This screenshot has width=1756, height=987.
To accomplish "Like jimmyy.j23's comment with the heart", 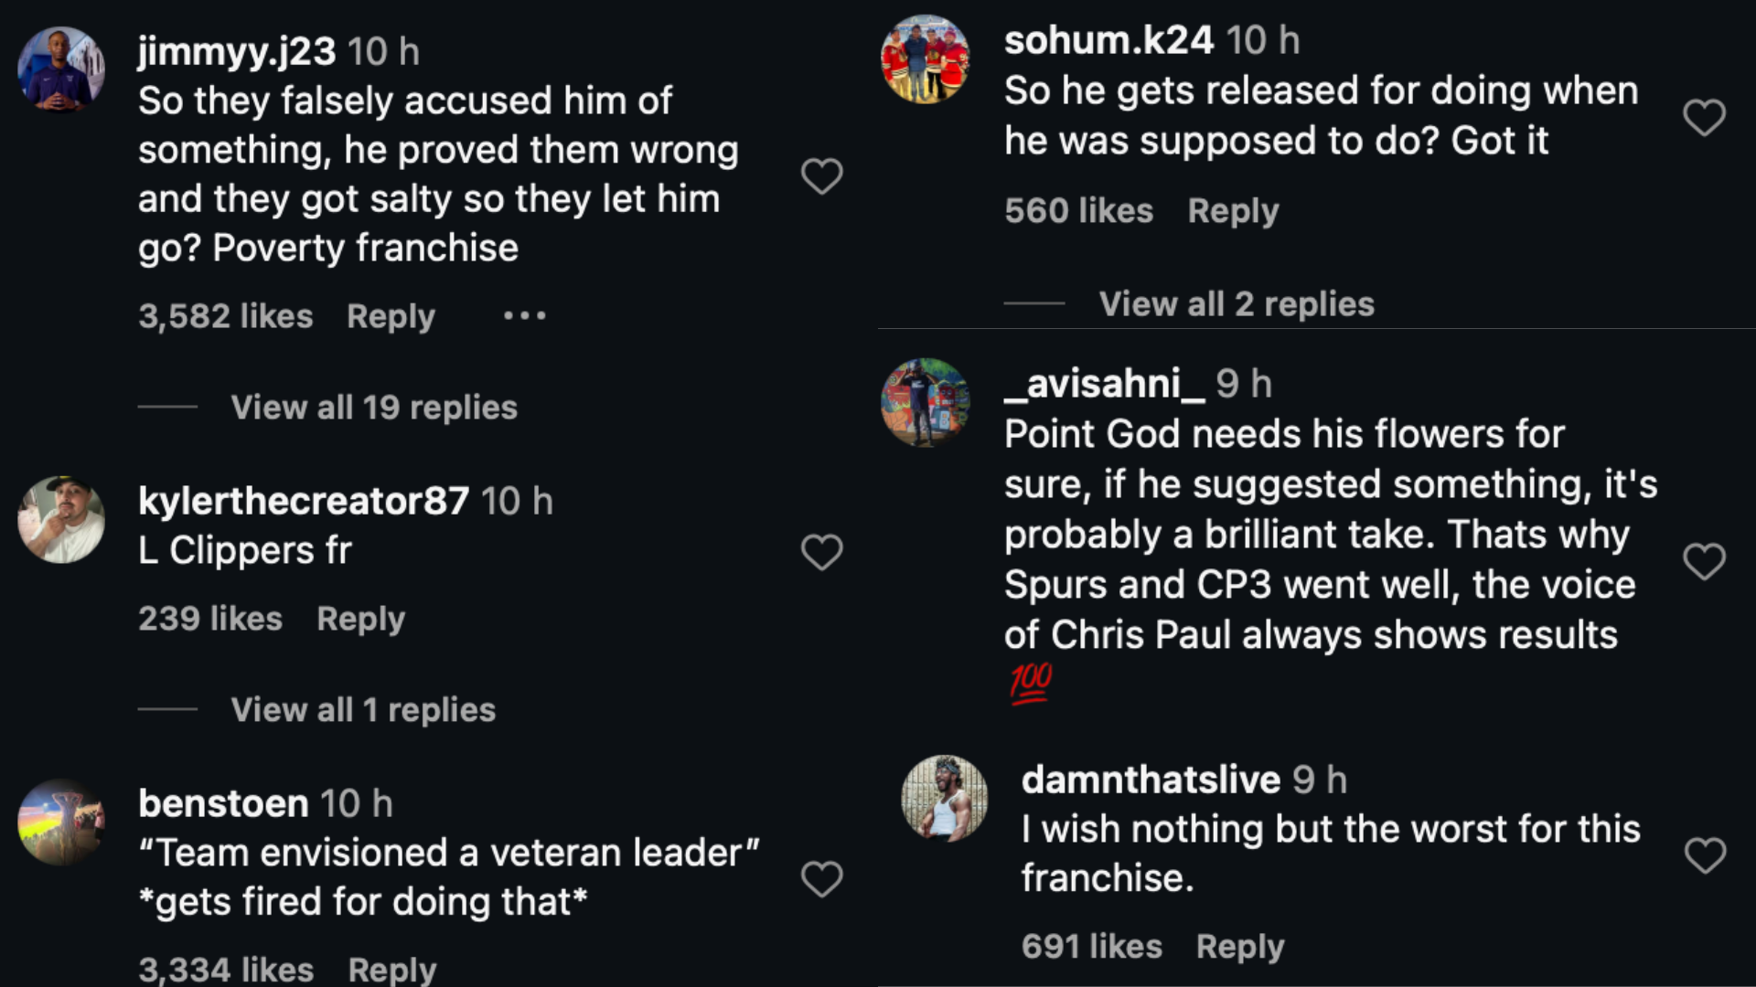I will [821, 175].
